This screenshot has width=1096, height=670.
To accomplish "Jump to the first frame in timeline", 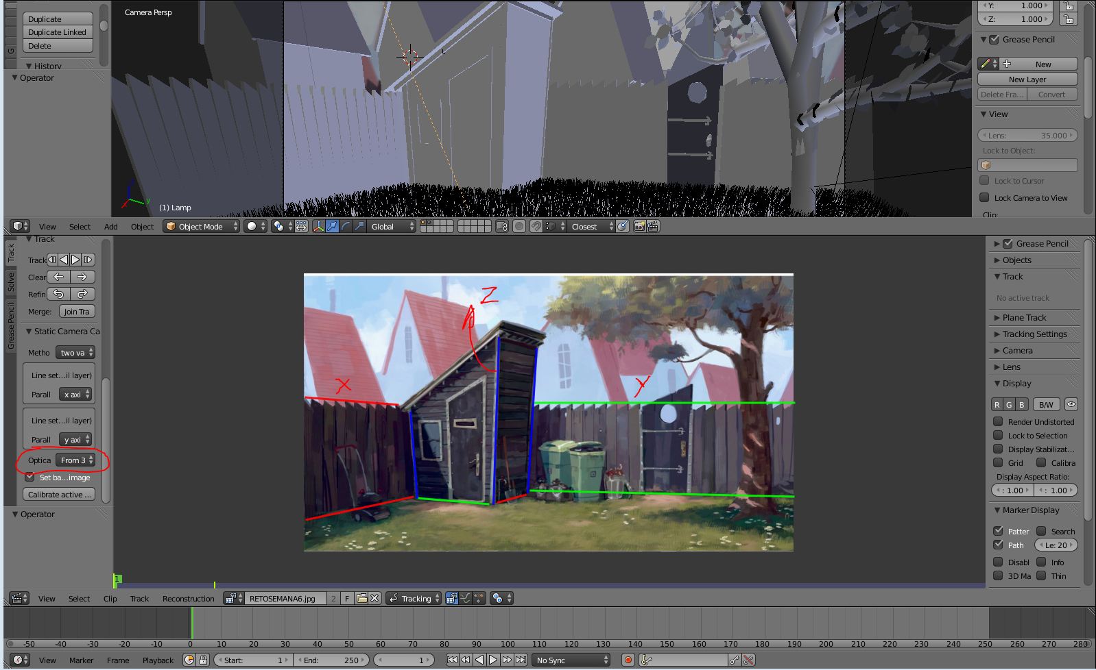I will pos(452,660).
